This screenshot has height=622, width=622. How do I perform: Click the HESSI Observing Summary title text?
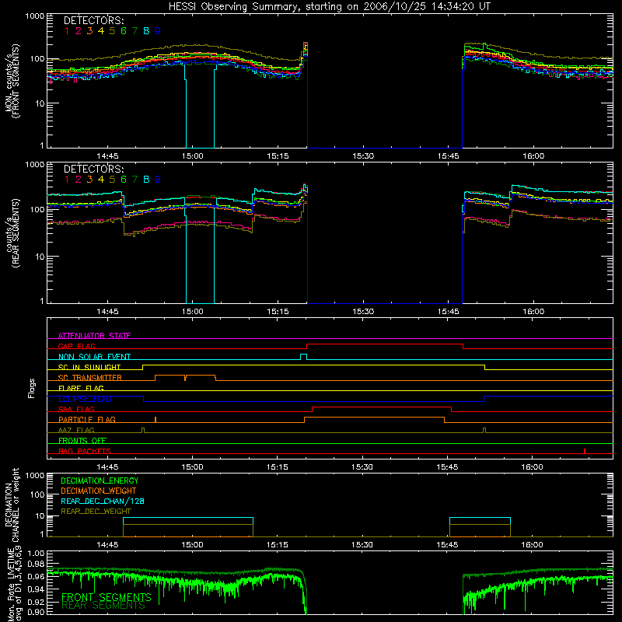pos(329,7)
